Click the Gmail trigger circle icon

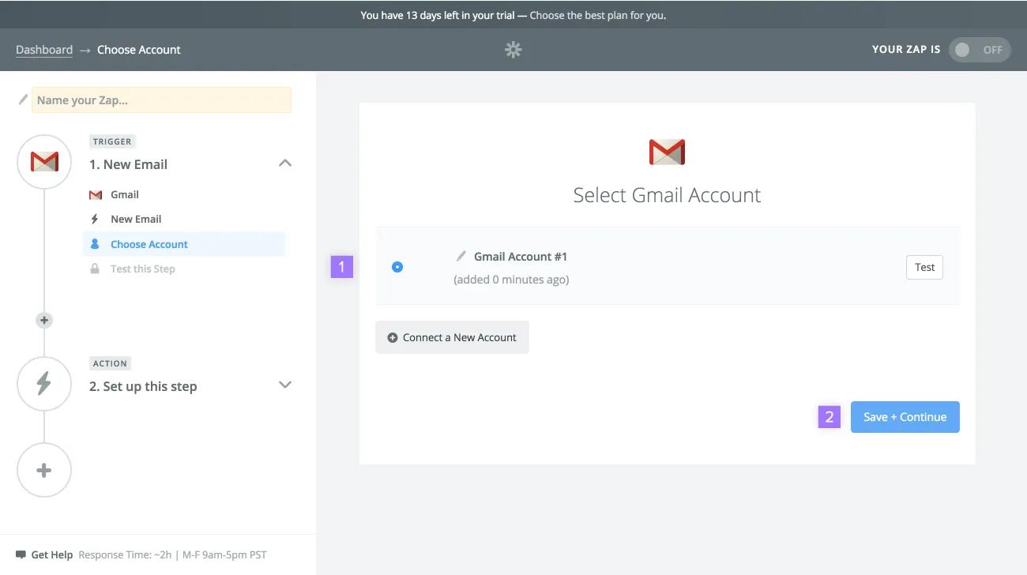coord(44,162)
